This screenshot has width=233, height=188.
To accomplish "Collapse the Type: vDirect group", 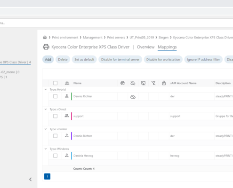I will (x=46, y=109).
